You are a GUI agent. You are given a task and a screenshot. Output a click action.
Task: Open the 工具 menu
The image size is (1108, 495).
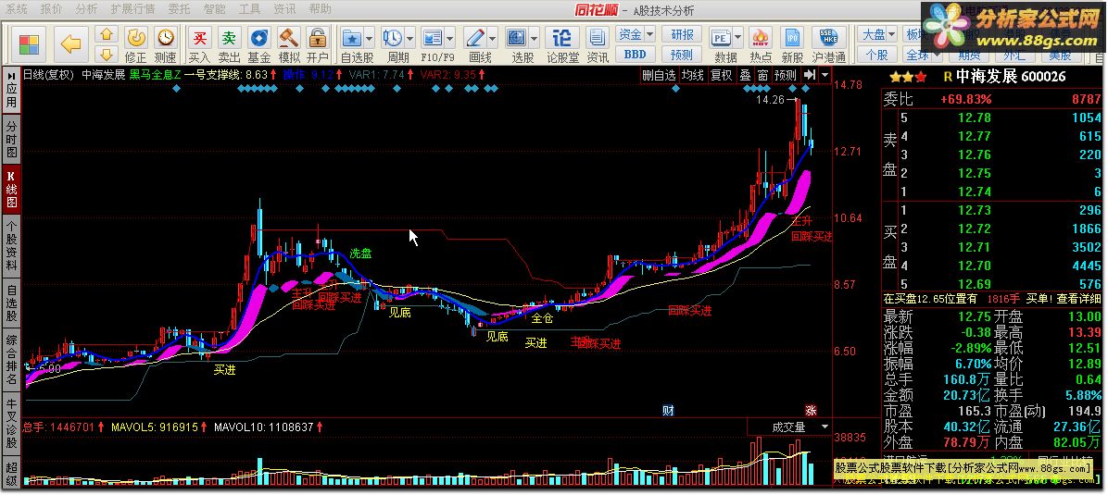249,9
